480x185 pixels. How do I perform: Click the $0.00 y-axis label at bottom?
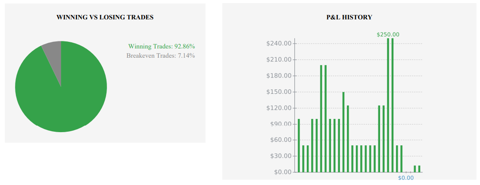(x=282, y=172)
